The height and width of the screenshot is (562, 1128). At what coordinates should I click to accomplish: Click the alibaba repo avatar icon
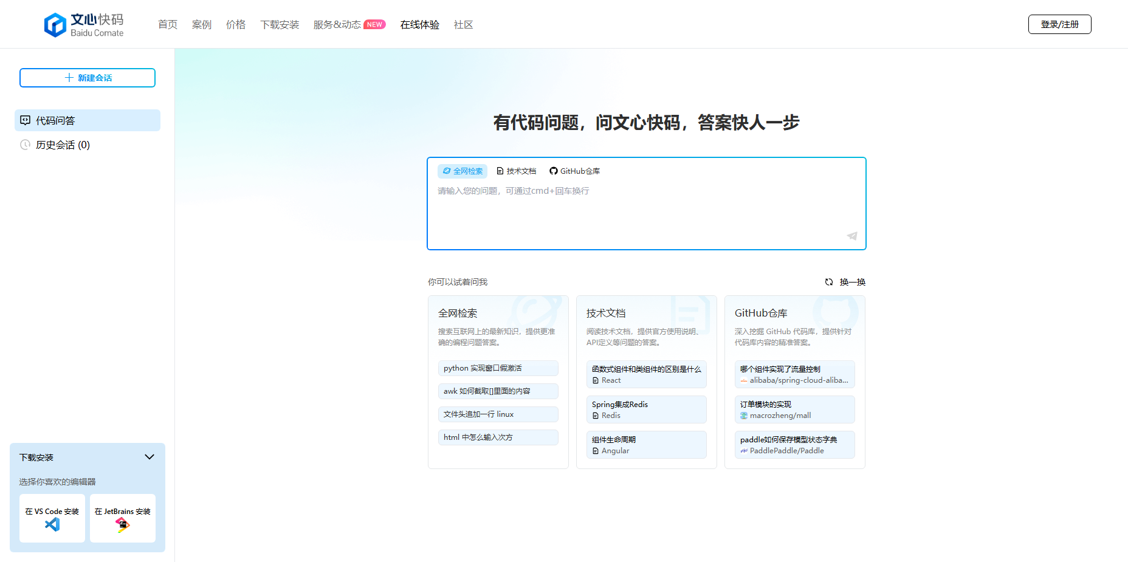pos(744,380)
